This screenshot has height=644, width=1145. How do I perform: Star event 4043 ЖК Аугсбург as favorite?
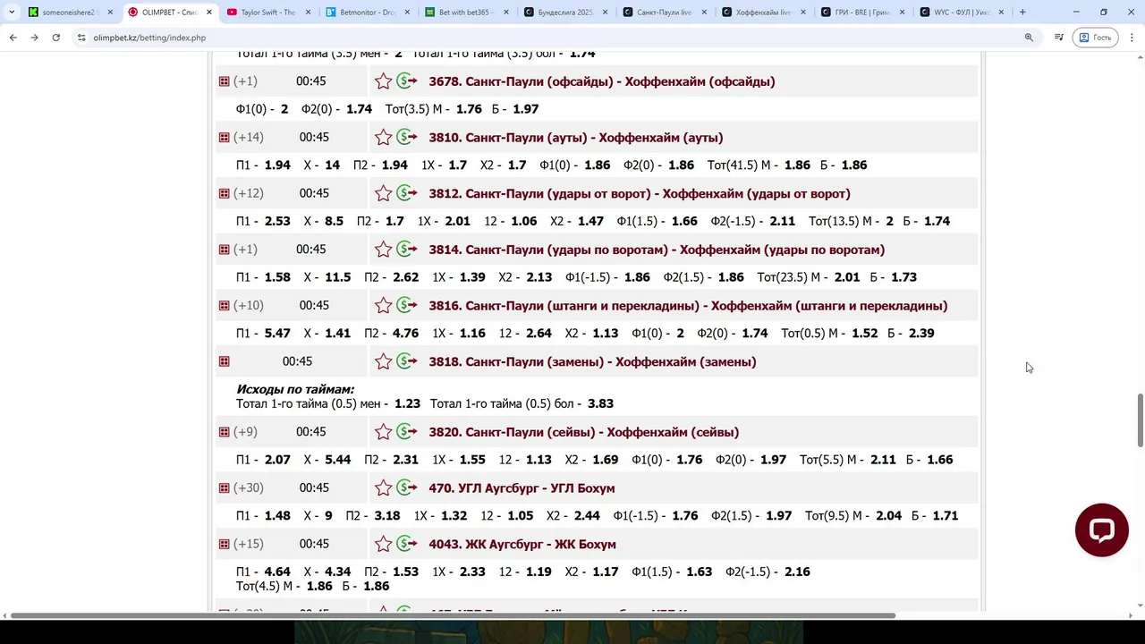tap(384, 544)
